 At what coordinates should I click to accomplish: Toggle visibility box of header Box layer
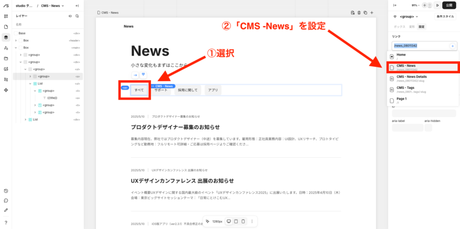pos(21,40)
